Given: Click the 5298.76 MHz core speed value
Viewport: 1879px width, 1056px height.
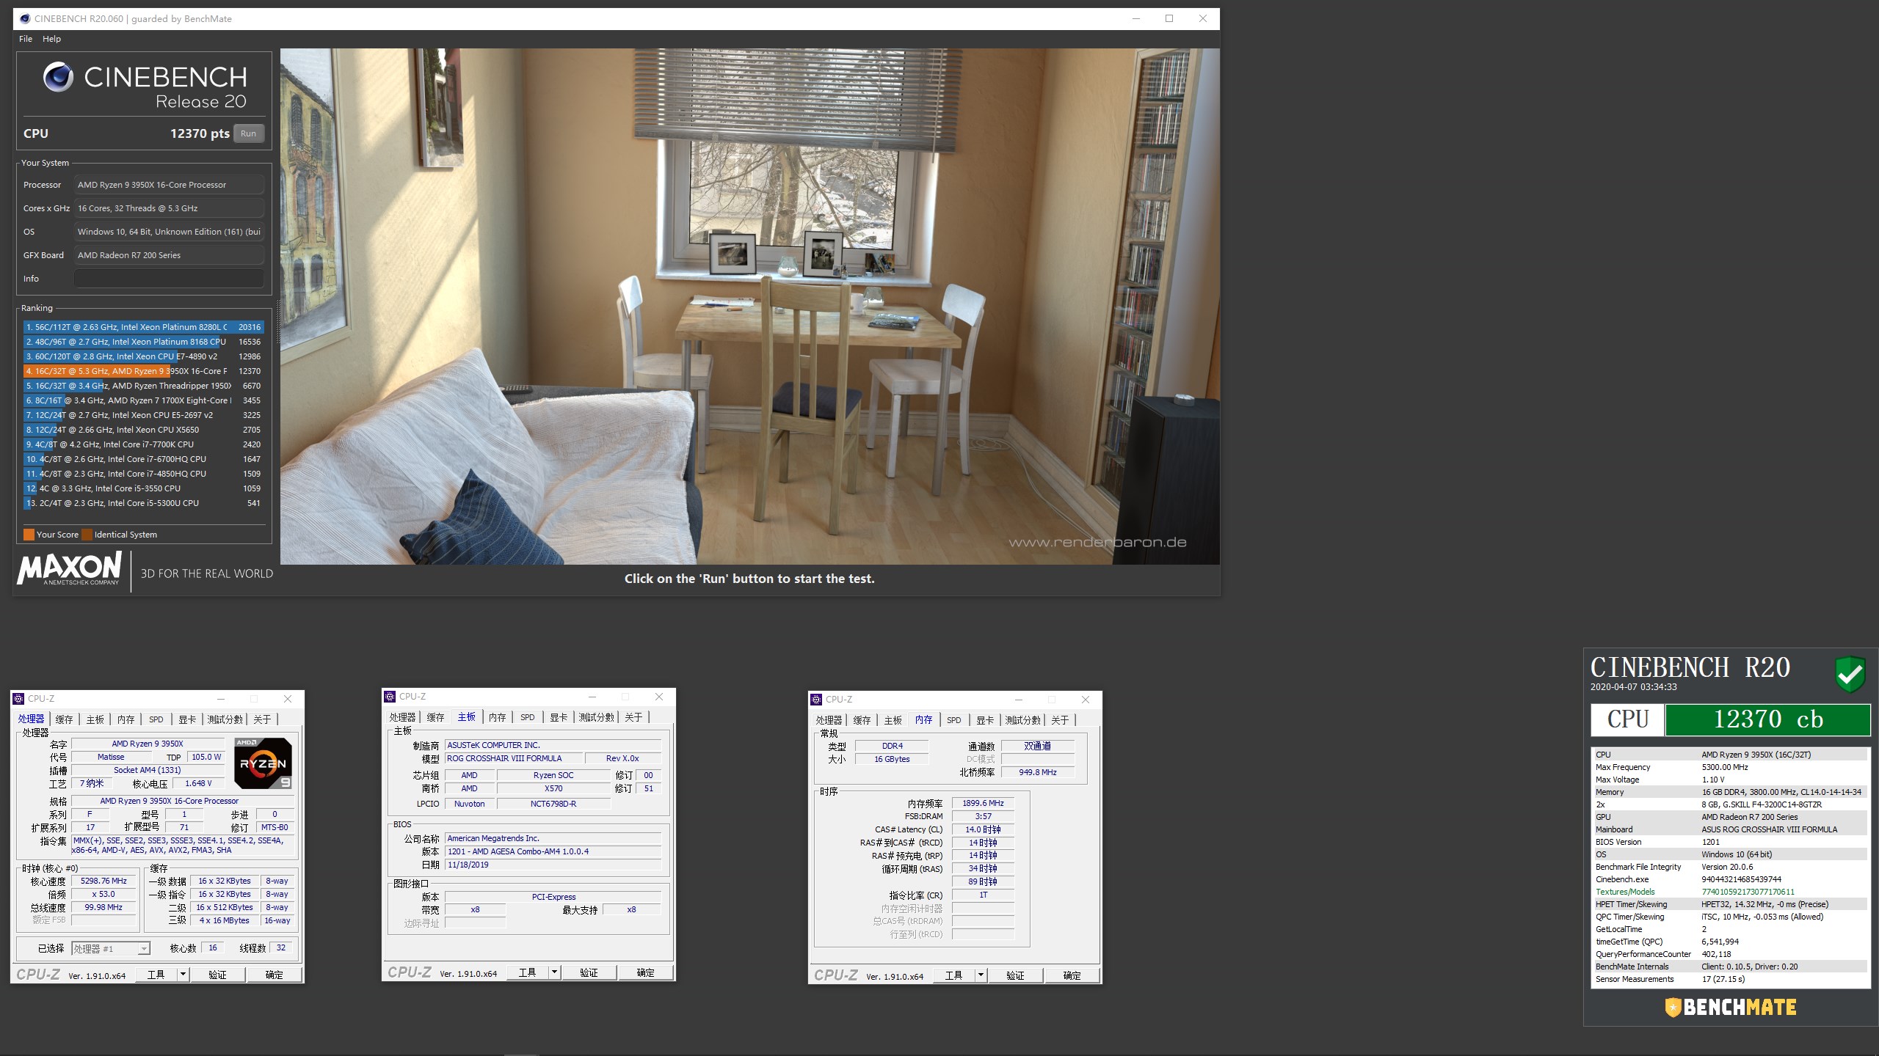Looking at the screenshot, I should coord(103,881).
